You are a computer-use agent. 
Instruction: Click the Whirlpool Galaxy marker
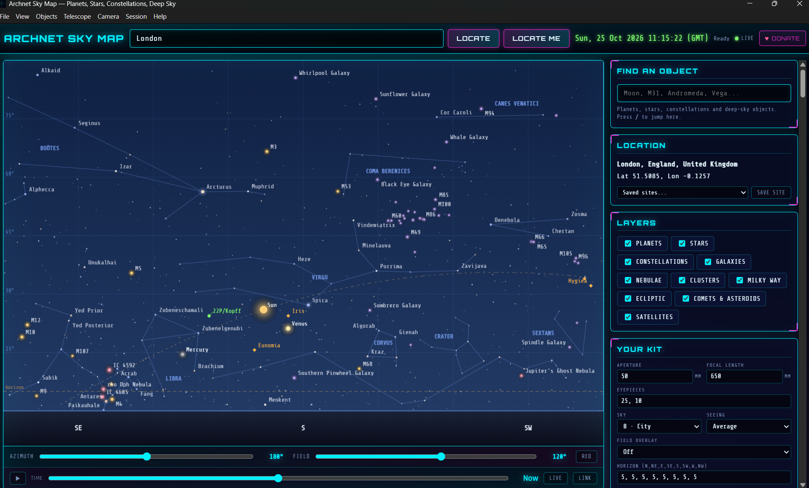(x=295, y=78)
